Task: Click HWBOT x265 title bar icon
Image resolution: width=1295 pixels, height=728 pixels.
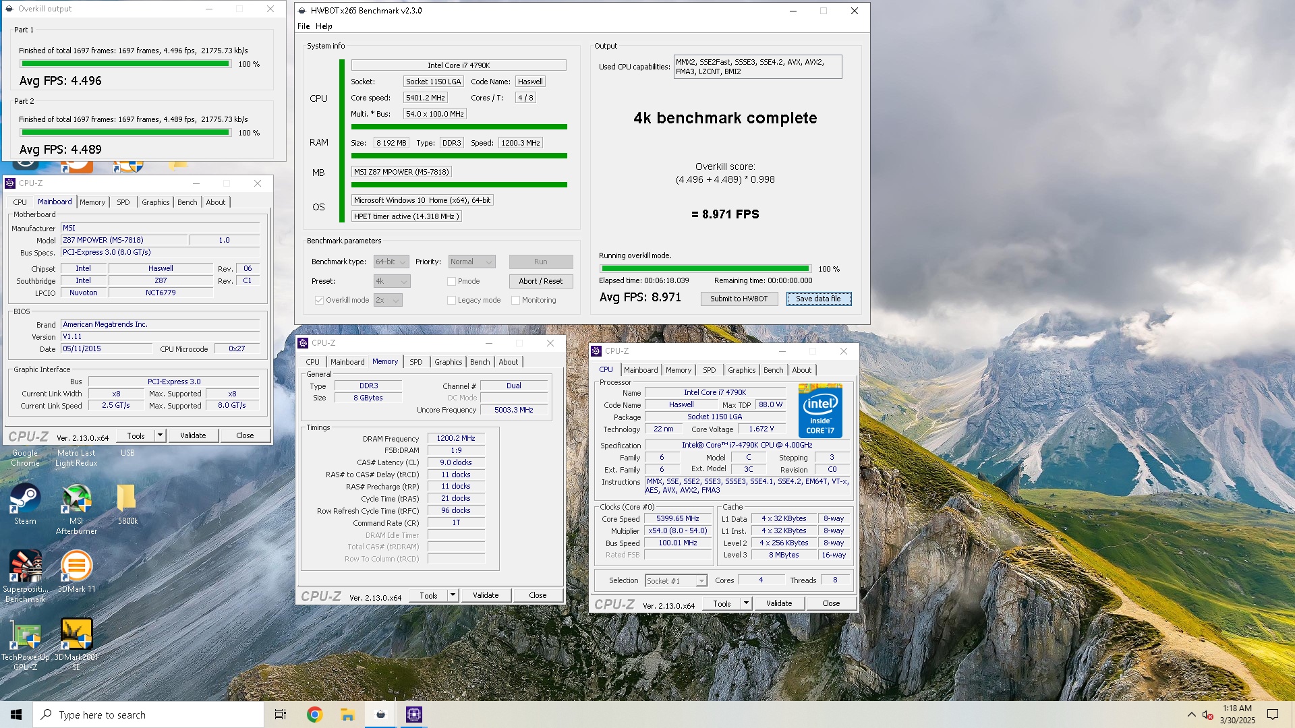Action: click(301, 11)
